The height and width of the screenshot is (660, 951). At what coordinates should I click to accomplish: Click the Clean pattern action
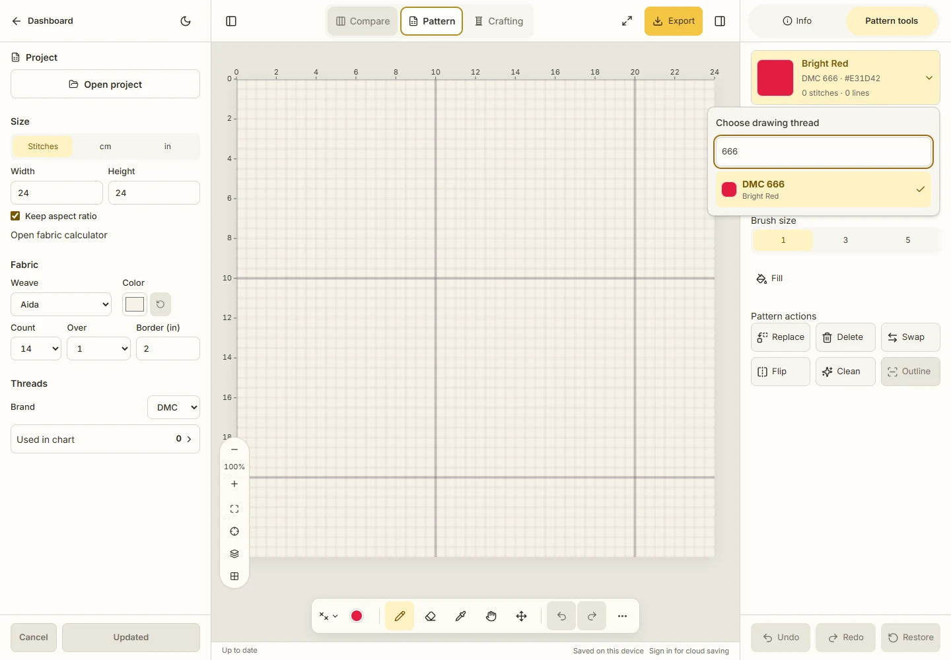coord(845,372)
